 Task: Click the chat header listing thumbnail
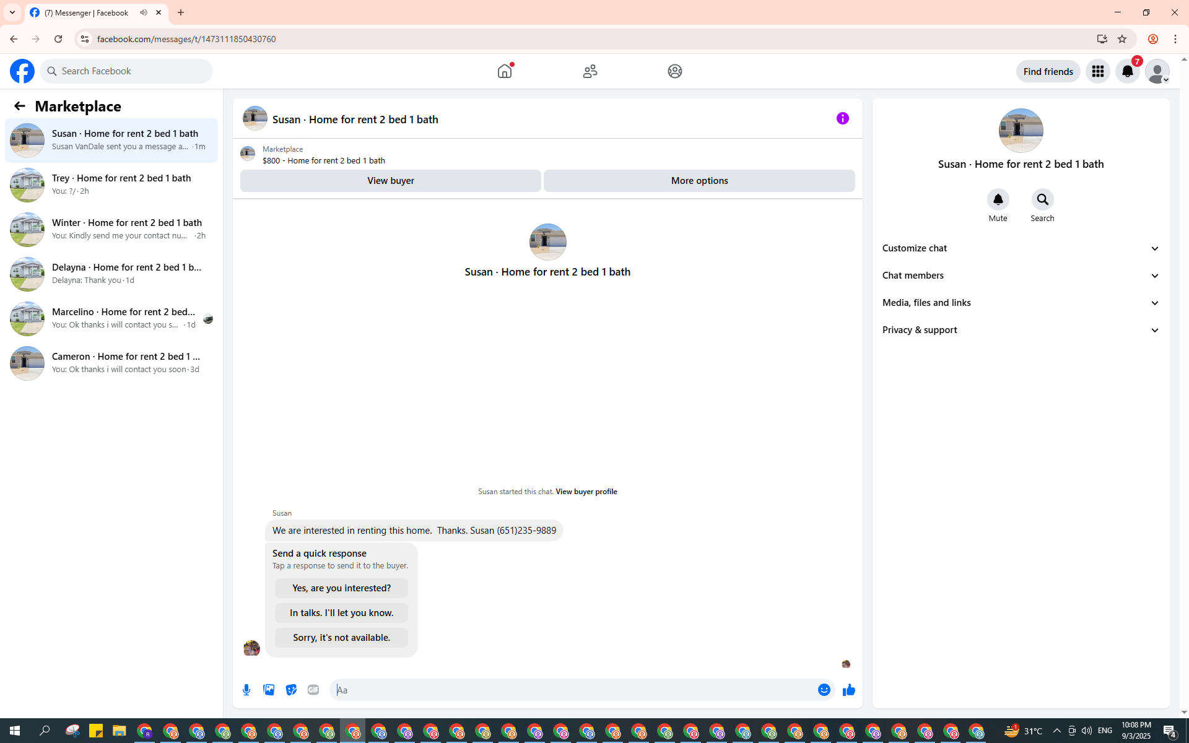[x=255, y=118]
